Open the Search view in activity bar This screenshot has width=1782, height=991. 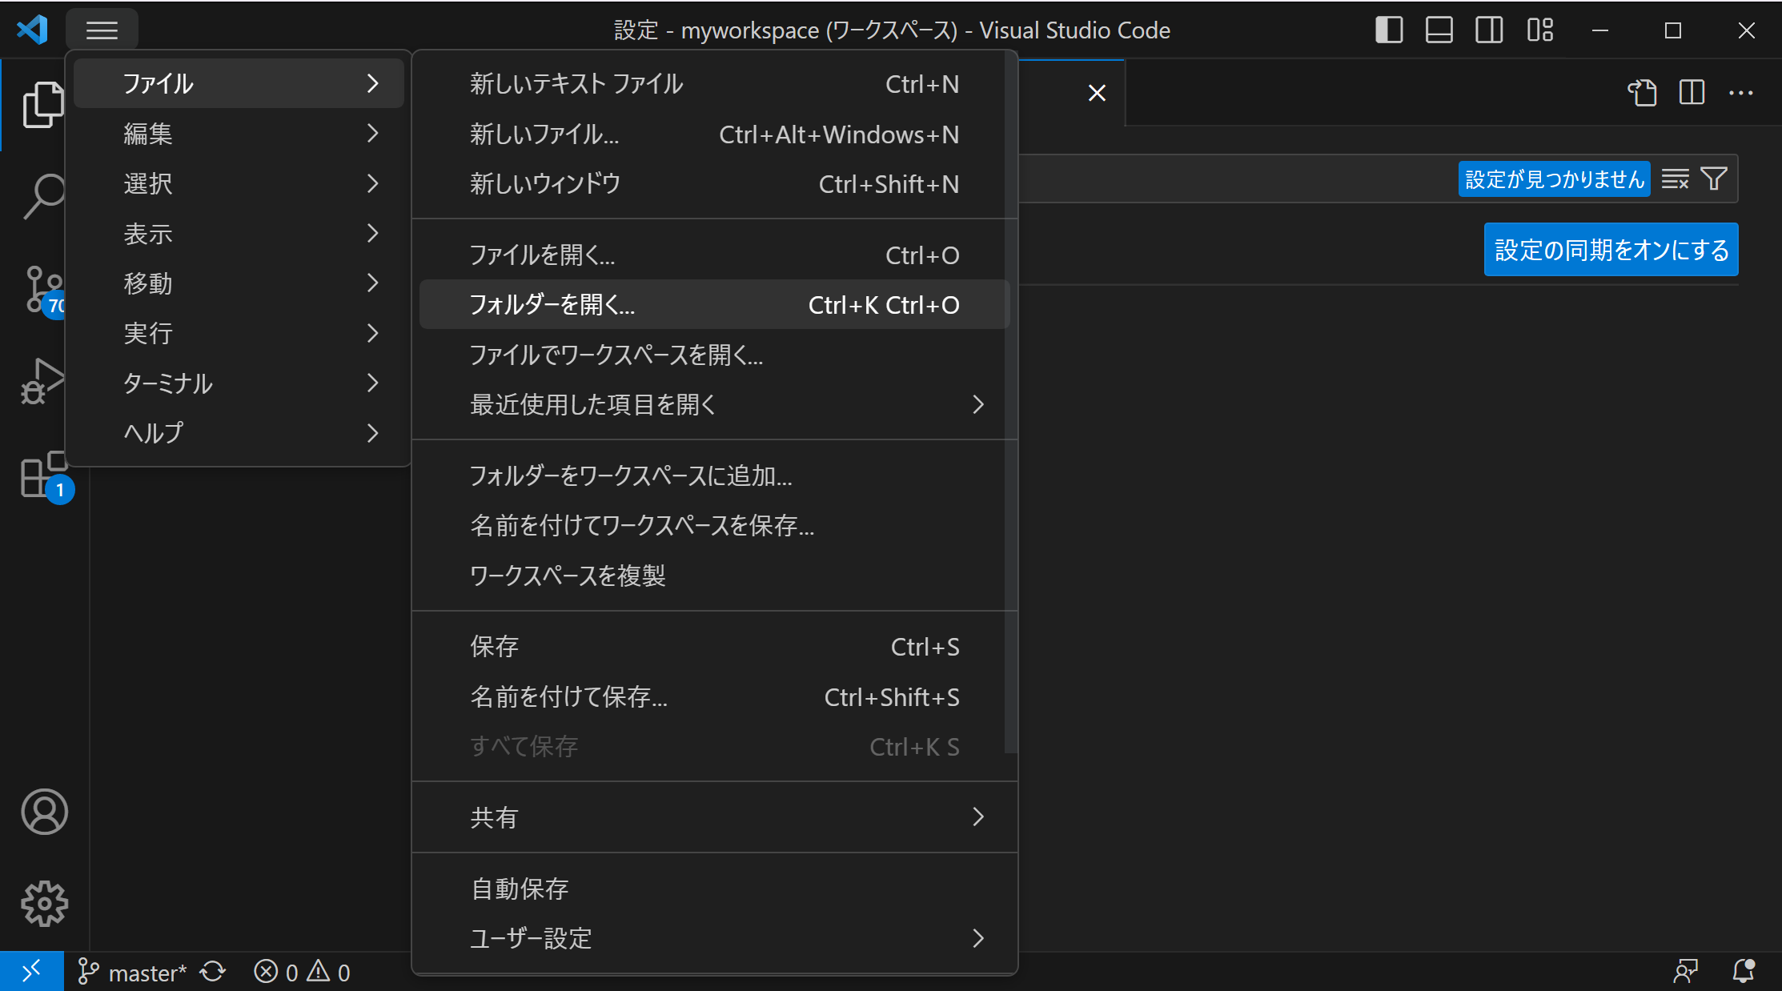43,195
